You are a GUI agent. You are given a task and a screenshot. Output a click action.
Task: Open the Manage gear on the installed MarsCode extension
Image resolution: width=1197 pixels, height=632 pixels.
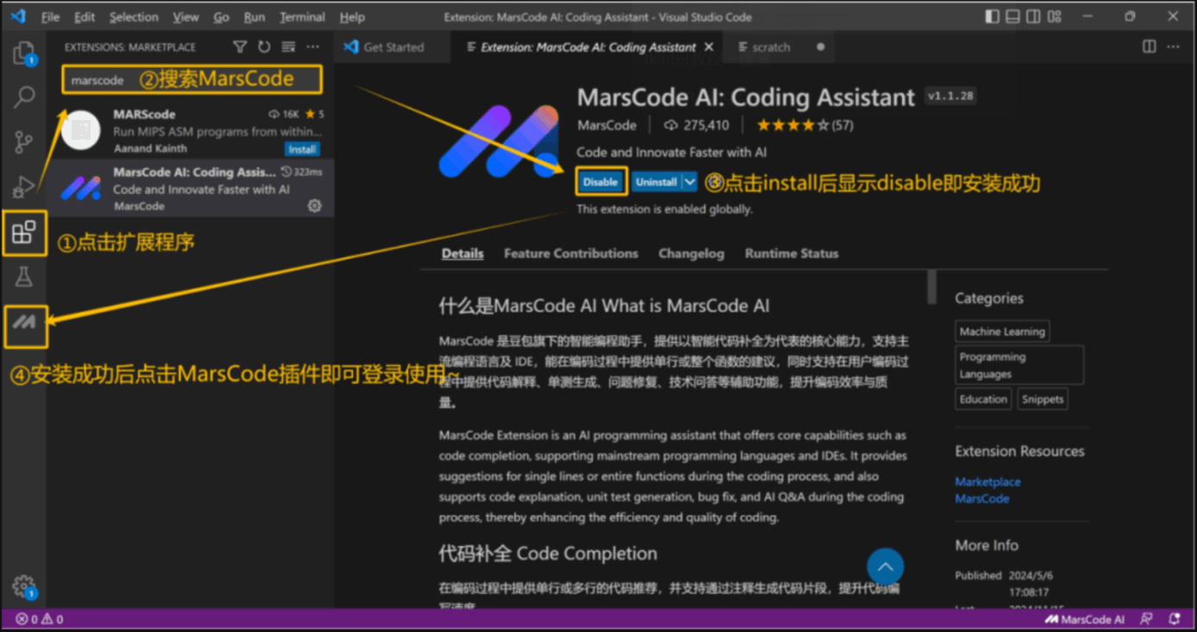[x=314, y=205]
